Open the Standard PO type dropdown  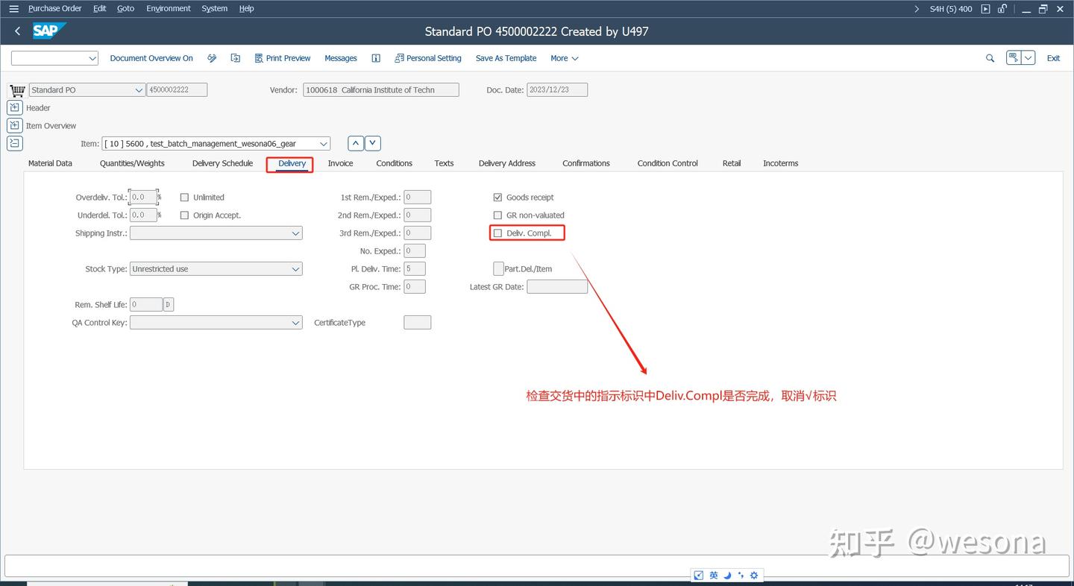point(139,90)
